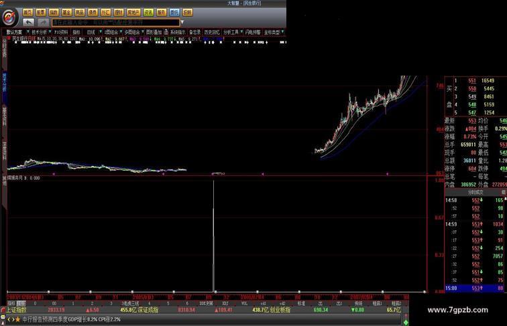
Task: Switch to the bottom 模板 tab
Action: [x=21, y=303]
